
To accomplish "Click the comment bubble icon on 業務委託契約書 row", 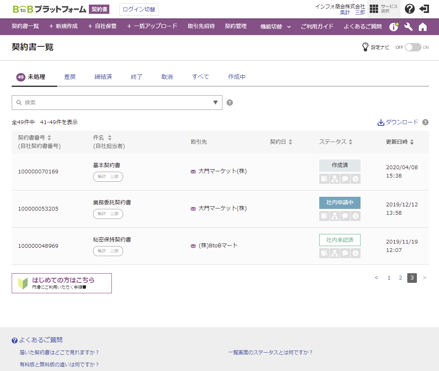I will click(345, 216).
